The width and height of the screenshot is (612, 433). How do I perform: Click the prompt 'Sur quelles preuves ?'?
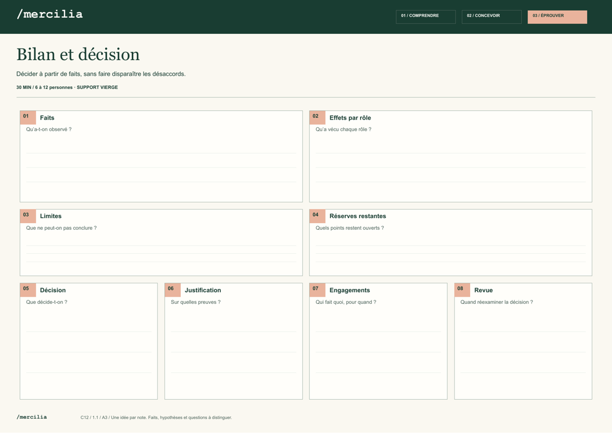(195, 302)
